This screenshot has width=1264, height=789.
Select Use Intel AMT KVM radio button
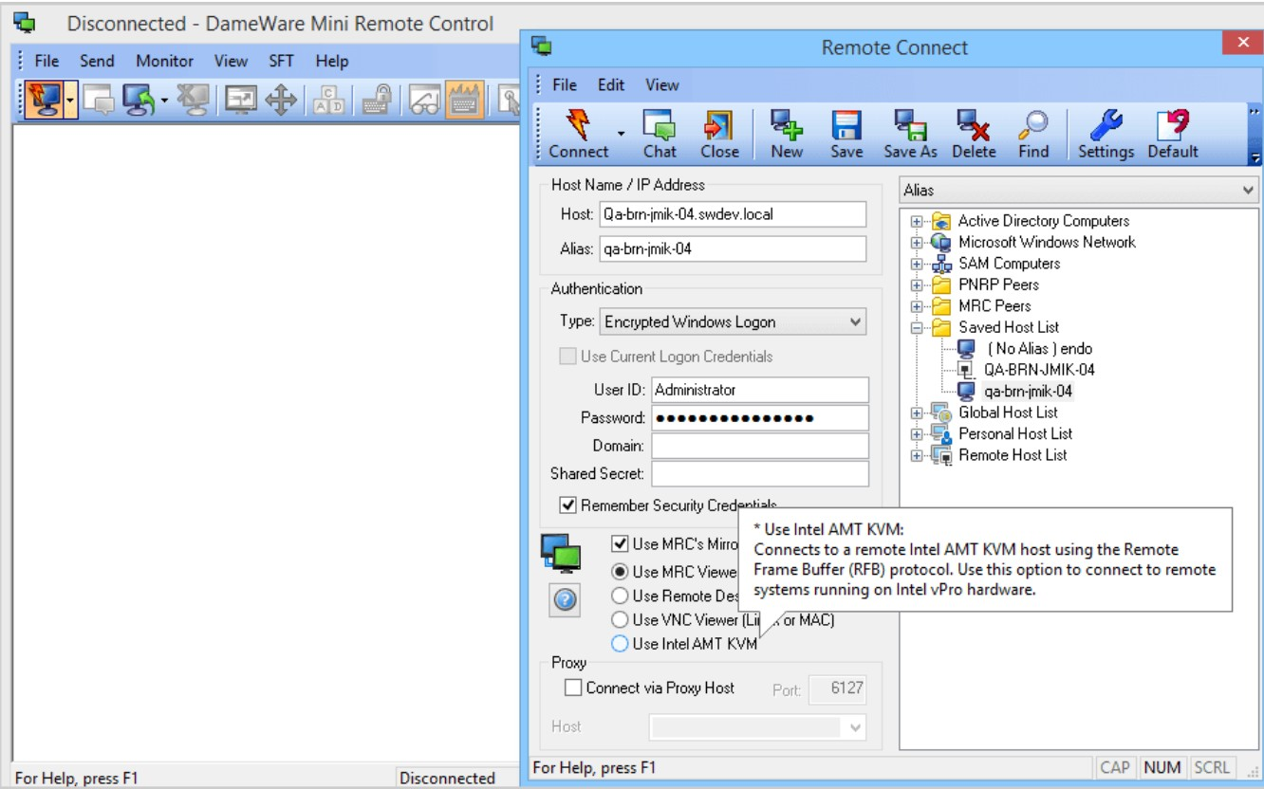click(x=620, y=644)
